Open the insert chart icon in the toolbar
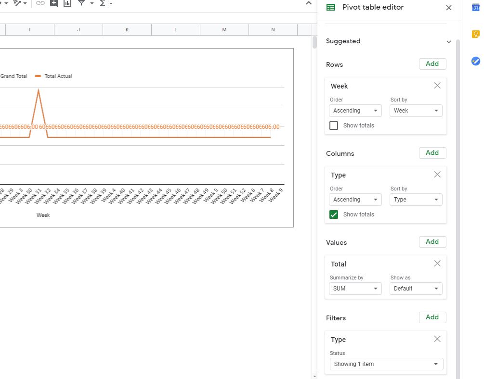 (x=67, y=3)
